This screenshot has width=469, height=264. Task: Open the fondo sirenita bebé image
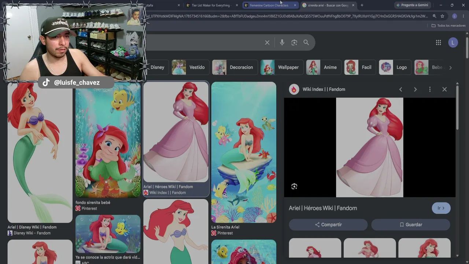point(108,140)
